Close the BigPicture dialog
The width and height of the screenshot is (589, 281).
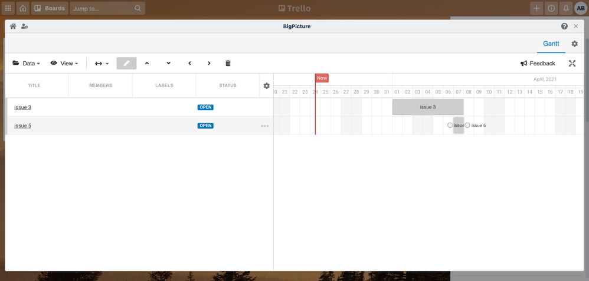pos(576,27)
